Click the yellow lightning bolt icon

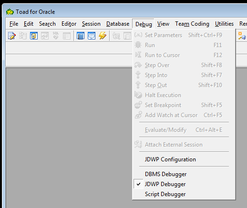[x=103, y=36]
